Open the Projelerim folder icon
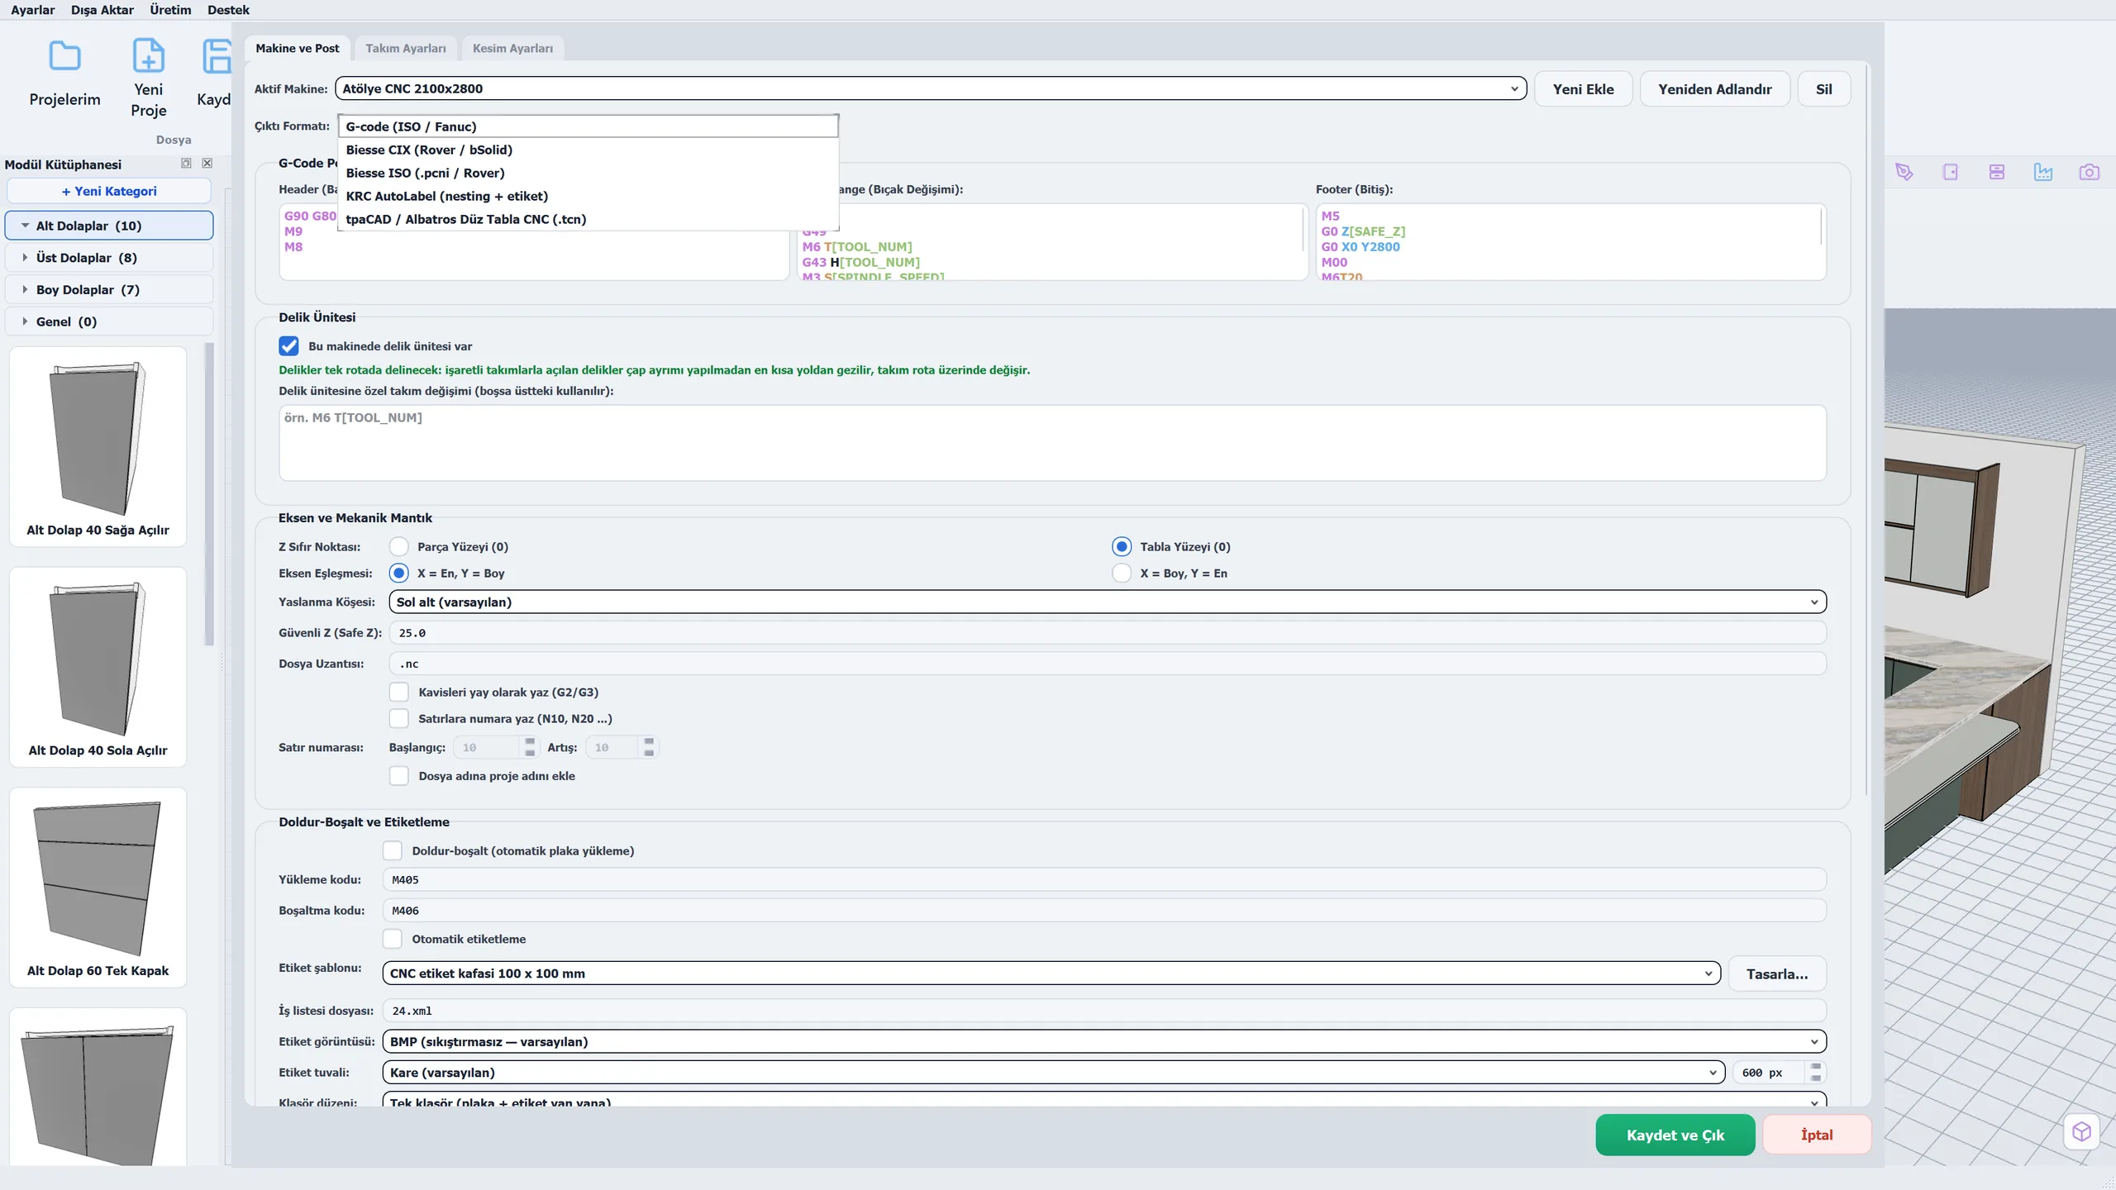2116x1190 pixels. (64, 56)
